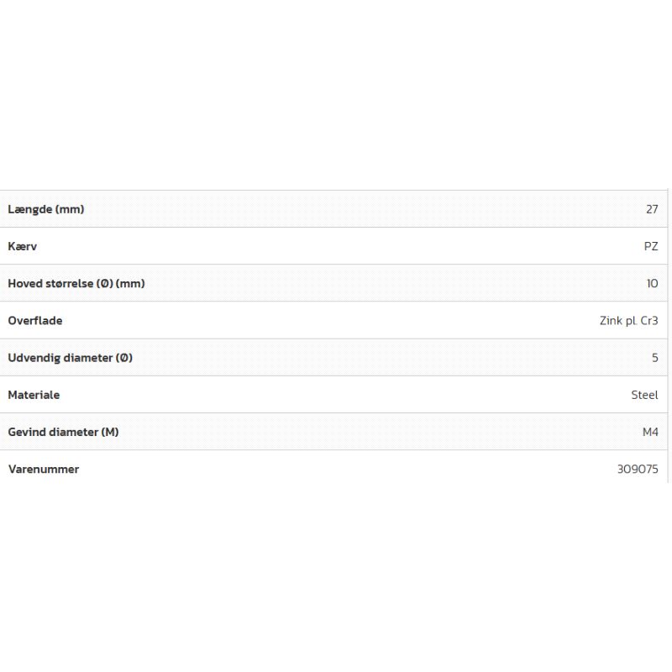The height and width of the screenshot is (672, 672).
Task: Click the Længde (mm) label
Action: pyautogui.click(x=45, y=209)
